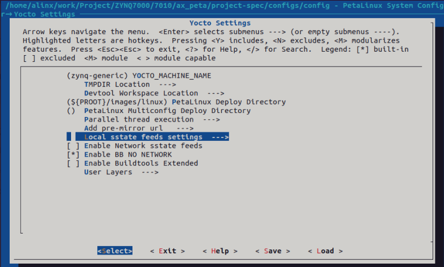Toggle Enable Buildtools Extended checkbox
The height and width of the screenshot is (267, 444).
point(73,164)
